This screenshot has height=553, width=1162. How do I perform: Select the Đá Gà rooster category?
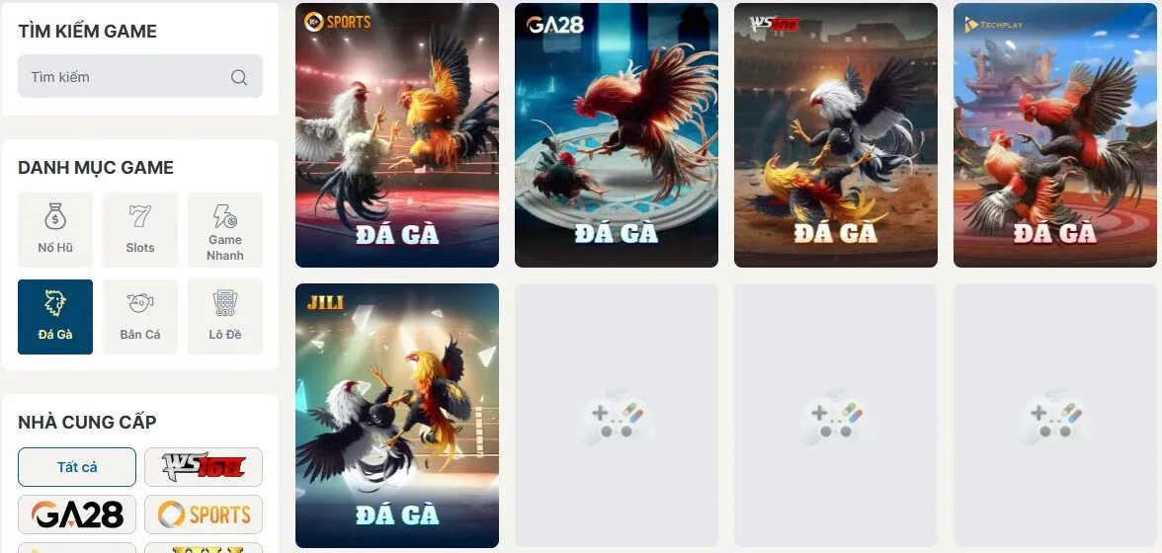point(55,317)
